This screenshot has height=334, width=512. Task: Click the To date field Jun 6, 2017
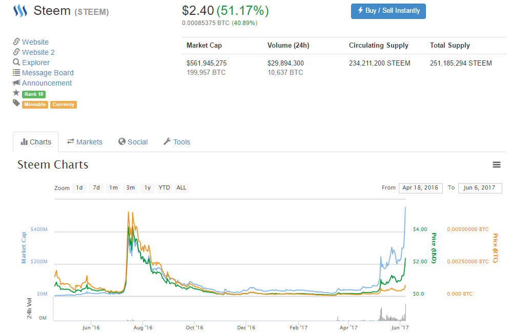(480, 188)
